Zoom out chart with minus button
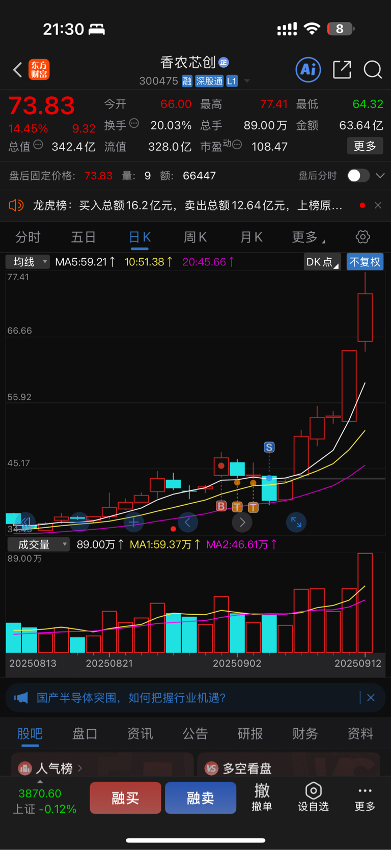 coord(79,522)
